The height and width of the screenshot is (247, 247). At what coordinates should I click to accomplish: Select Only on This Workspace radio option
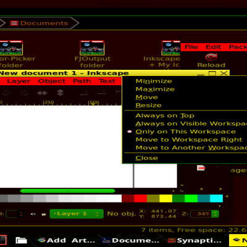[185, 132]
